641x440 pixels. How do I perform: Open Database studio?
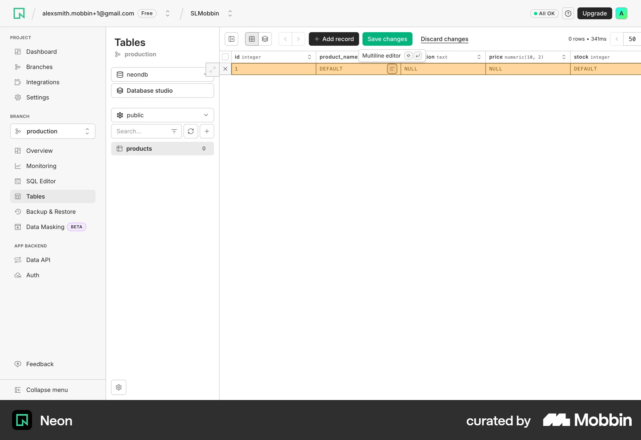click(x=163, y=91)
